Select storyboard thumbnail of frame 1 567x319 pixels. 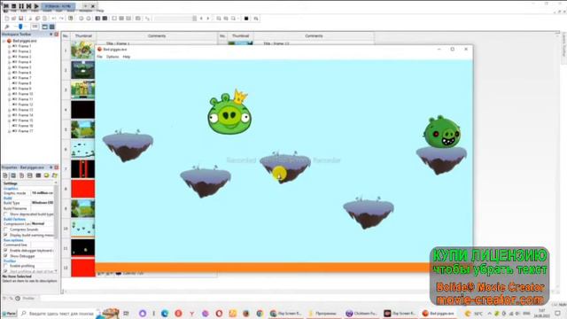click(82, 51)
